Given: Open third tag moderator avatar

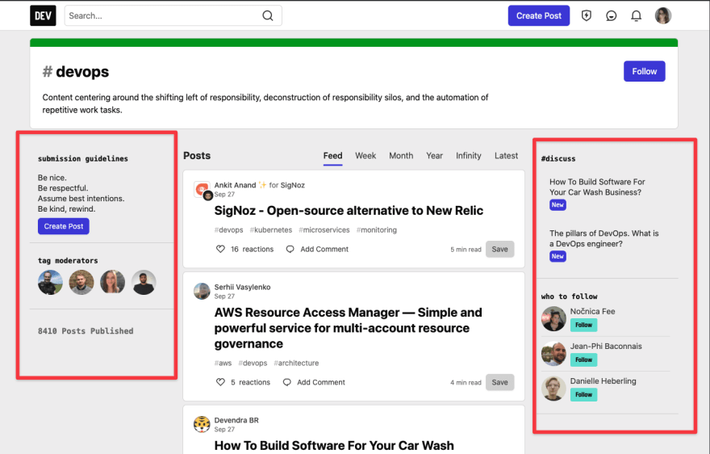Looking at the screenshot, I should coord(112,282).
